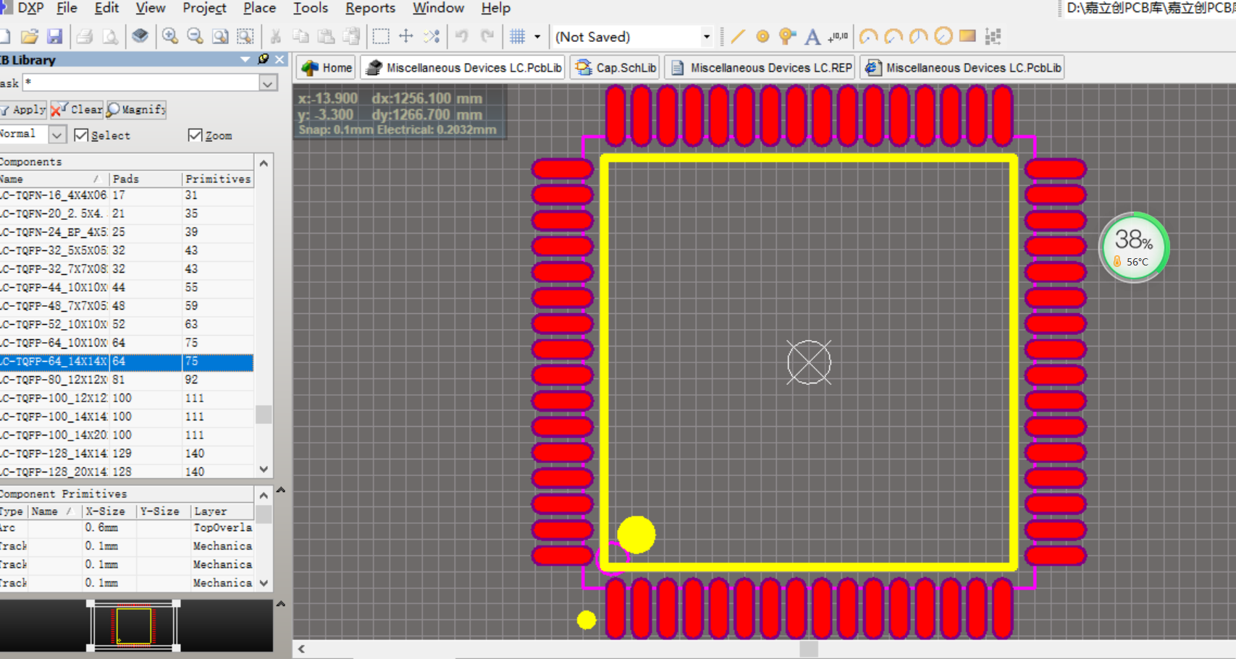Open the Window menu
This screenshot has height=659, width=1236.
[438, 8]
